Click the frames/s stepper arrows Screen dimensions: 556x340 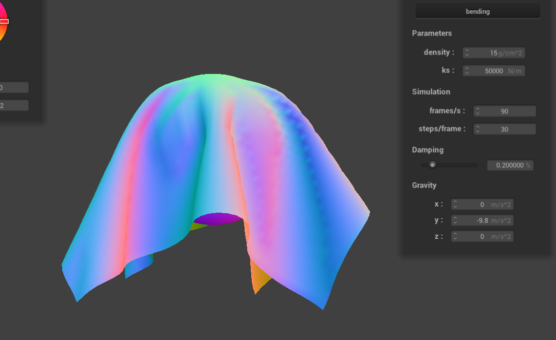[x=477, y=111]
